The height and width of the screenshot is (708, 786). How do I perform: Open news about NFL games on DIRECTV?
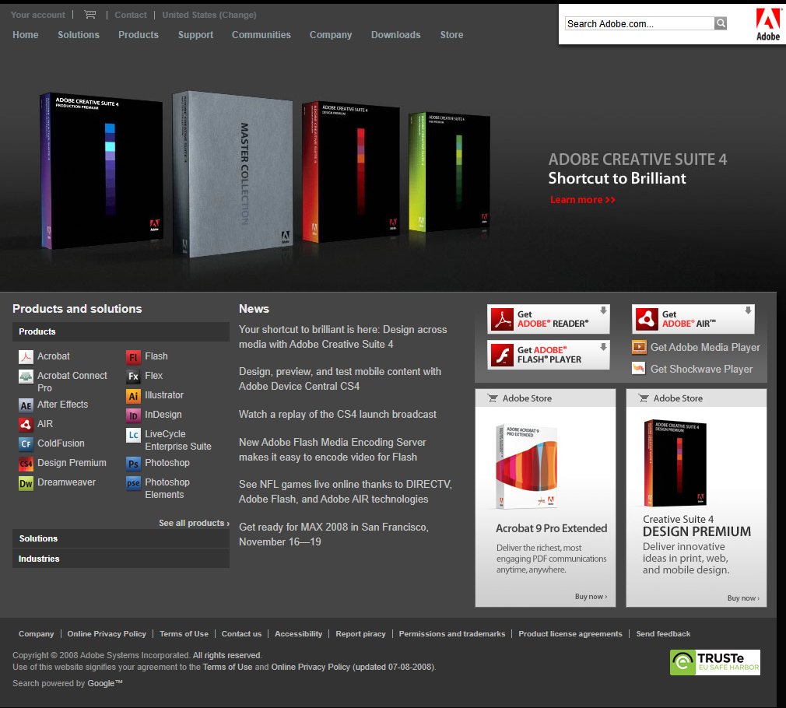(x=346, y=492)
